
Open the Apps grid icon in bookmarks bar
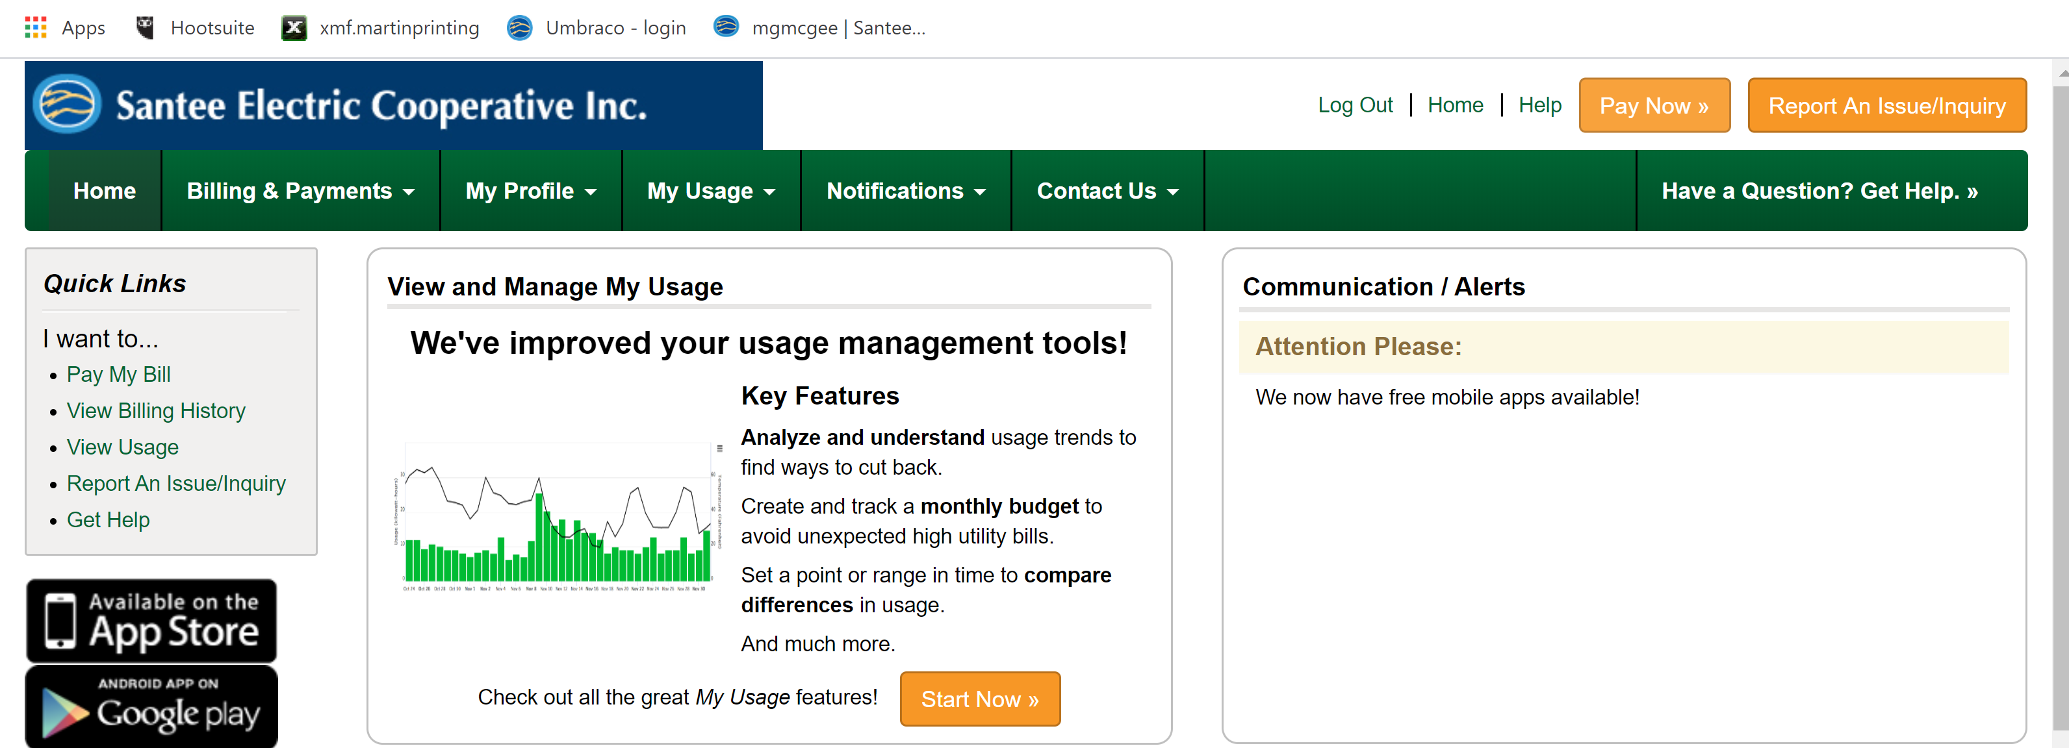click(35, 27)
